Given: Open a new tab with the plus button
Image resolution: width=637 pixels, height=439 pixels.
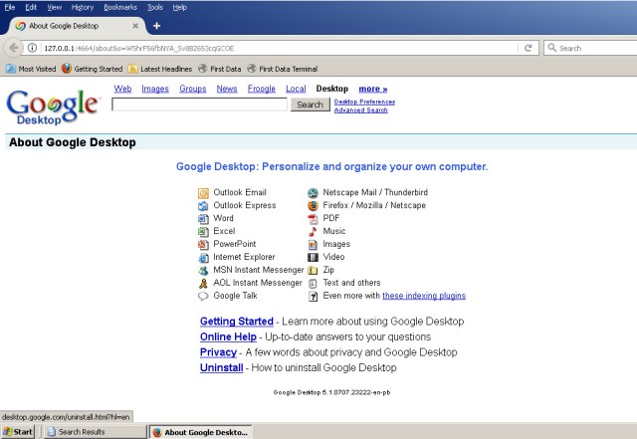Looking at the screenshot, I should pos(156,26).
